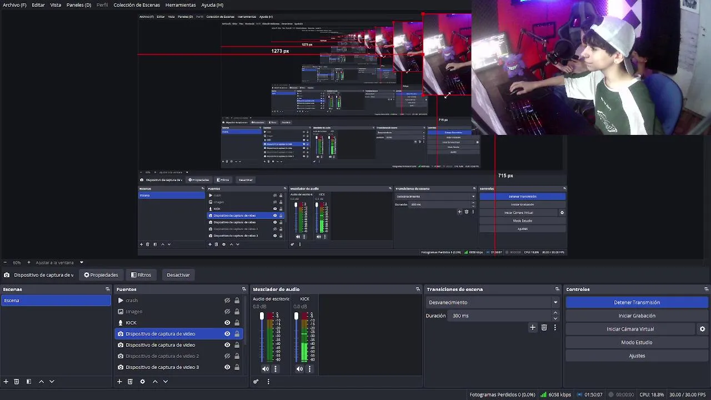Add a new scene with plus icon
Viewport: 711px width, 400px height.
coord(6,382)
